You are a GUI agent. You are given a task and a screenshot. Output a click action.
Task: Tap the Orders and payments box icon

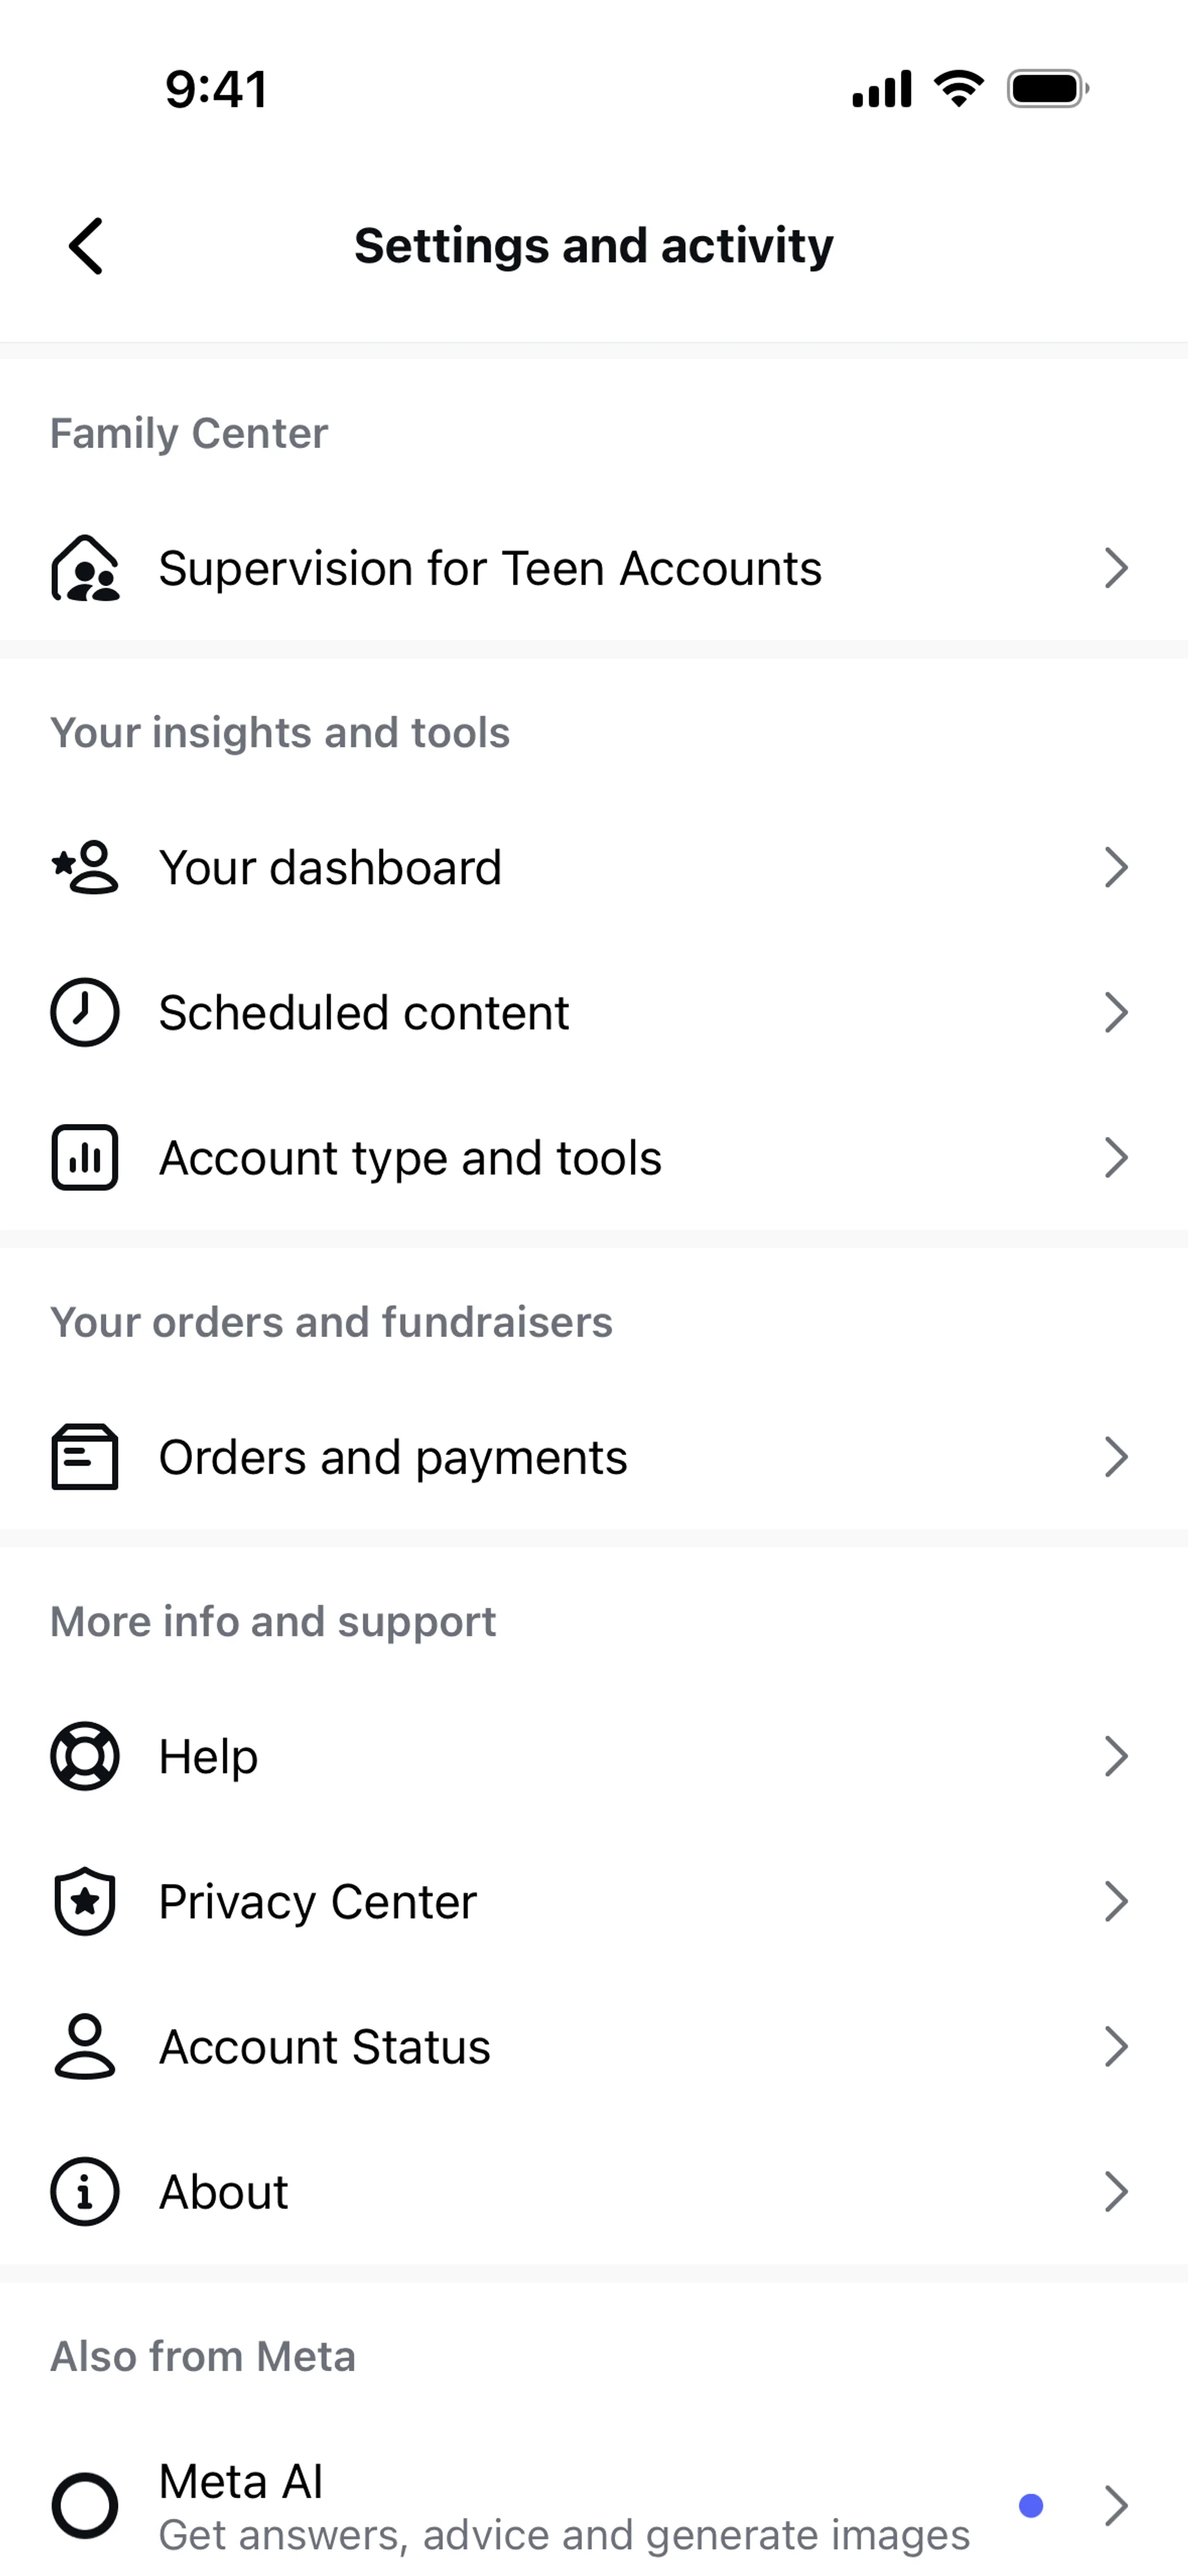[x=85, y=1457]
